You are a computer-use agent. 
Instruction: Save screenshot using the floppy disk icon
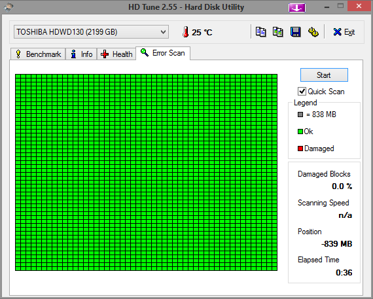pos(295,32)
